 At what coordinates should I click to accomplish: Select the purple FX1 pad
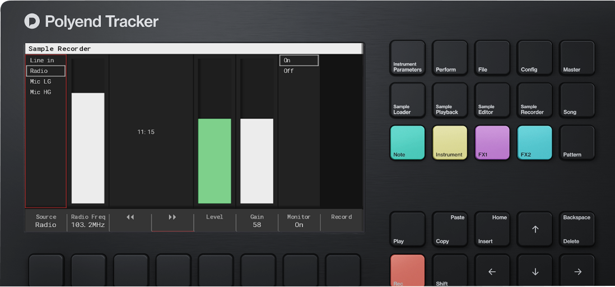point(492,142)
